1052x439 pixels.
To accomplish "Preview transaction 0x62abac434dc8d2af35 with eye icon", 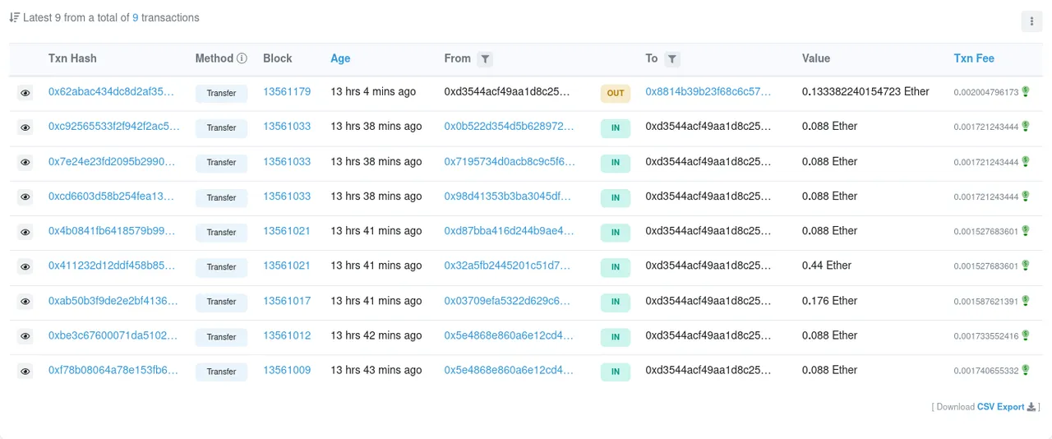I will coord(25,93).
